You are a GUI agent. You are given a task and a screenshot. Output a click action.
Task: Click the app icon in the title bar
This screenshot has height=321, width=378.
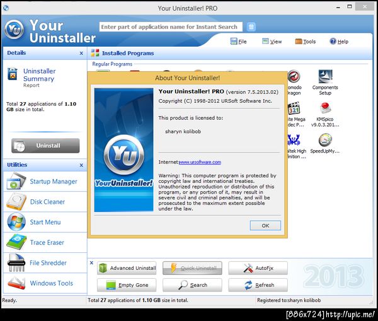6,8
